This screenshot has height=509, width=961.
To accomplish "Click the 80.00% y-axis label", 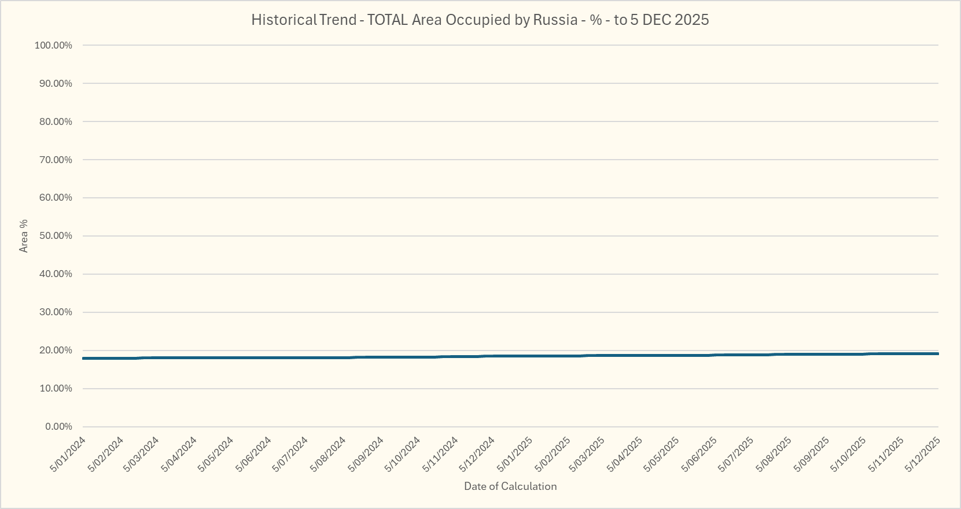I will tap(56, 121).
